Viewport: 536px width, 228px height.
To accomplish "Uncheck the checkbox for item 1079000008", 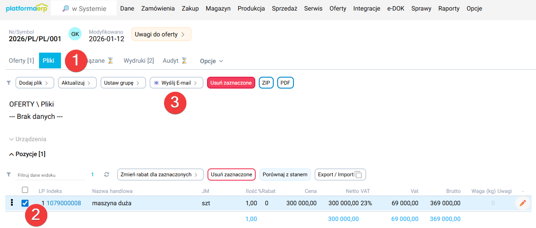I will (x=25, y=203).
